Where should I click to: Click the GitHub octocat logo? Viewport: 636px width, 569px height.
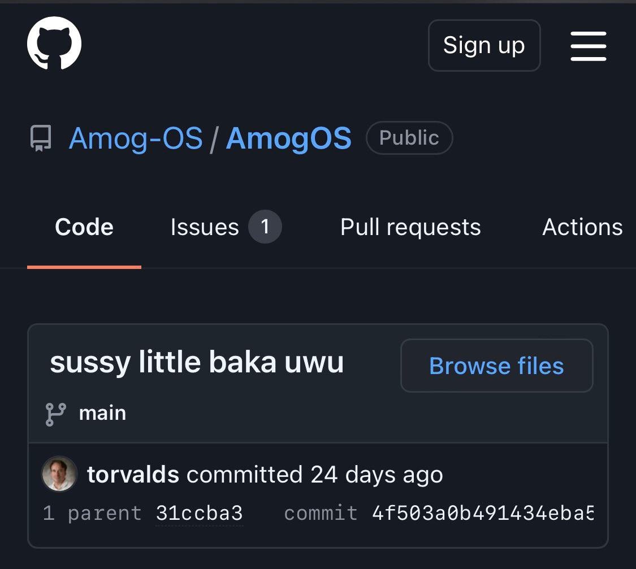tap(54, 44)
